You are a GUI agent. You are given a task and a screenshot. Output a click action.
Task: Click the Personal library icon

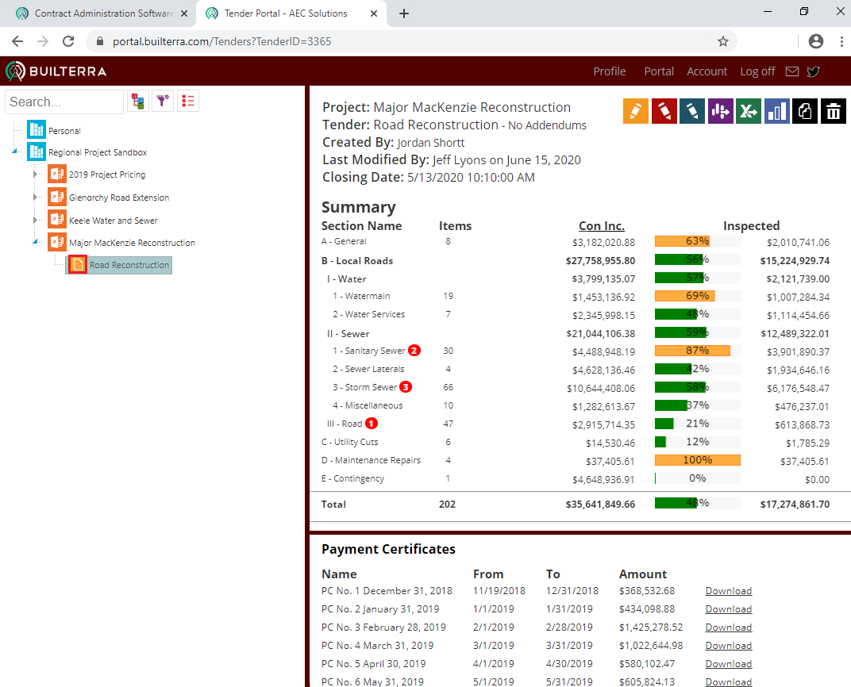click(x=37, y=130)
